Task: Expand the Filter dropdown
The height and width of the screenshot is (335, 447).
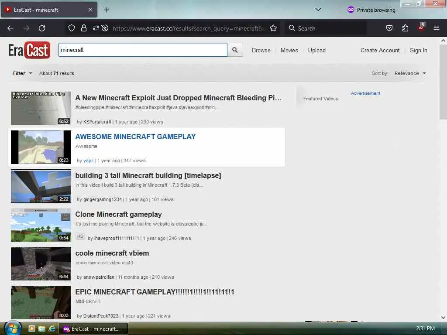Action: pos(22,73)
